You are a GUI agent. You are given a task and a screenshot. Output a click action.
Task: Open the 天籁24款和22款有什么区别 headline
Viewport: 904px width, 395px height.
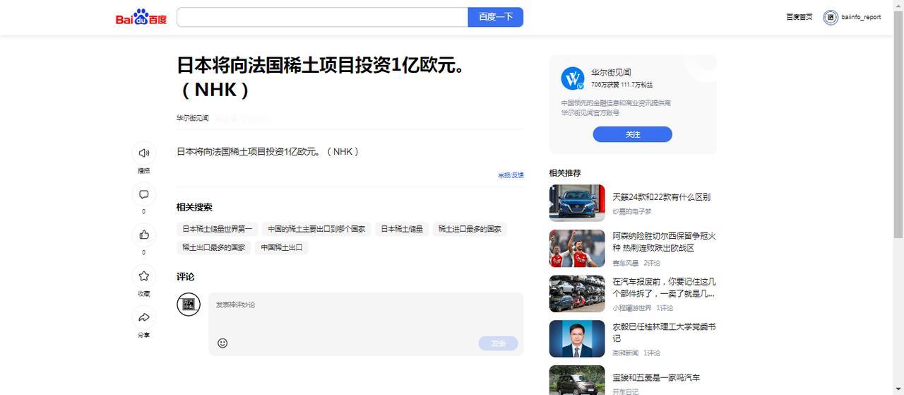pos(661,197)
